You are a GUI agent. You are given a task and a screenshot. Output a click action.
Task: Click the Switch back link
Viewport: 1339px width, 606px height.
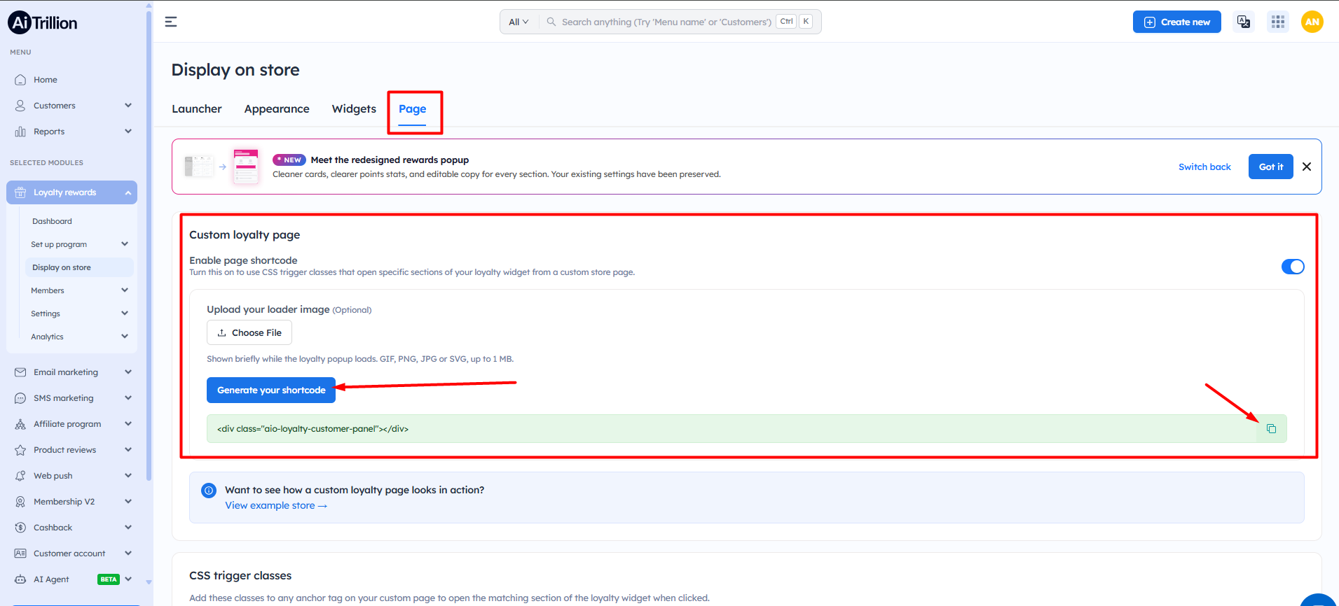[1204, 167]
